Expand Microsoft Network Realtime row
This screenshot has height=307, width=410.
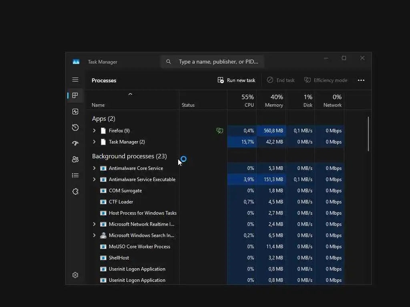pyautogui.click(x=94, y=224)
